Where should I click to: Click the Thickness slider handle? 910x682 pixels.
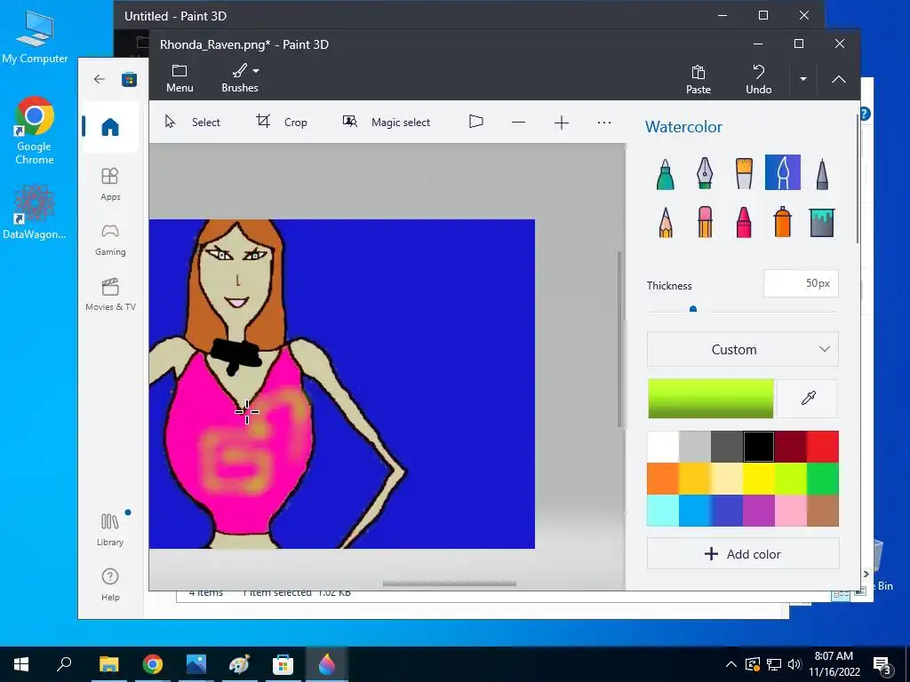[693, 310]
